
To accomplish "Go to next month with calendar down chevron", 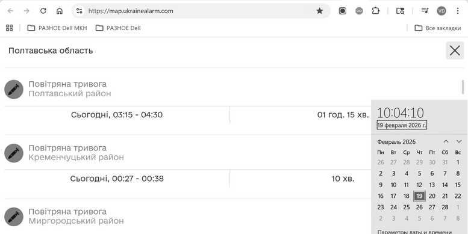I will click(459, 141).
